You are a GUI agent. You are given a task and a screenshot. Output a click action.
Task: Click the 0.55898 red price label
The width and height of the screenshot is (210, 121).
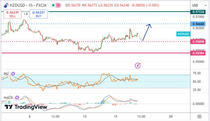[x=198, y=42]
